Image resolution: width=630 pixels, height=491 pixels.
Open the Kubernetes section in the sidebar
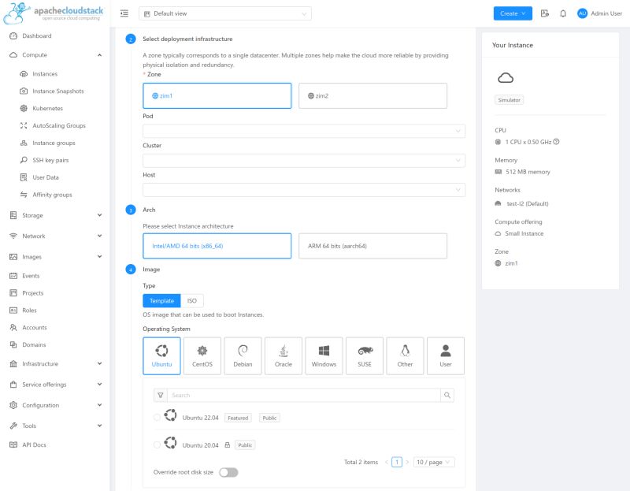49,108
